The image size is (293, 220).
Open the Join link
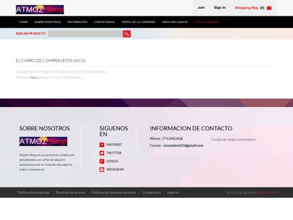[x=201, y=8]
